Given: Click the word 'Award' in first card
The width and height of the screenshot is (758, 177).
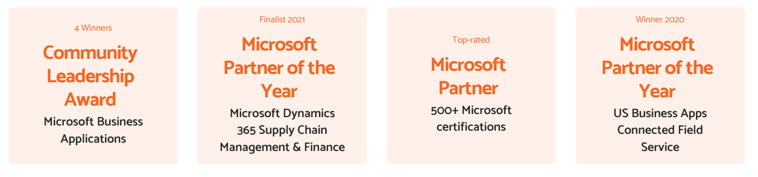Looking at the screenshot, I should tap(90, 100).
